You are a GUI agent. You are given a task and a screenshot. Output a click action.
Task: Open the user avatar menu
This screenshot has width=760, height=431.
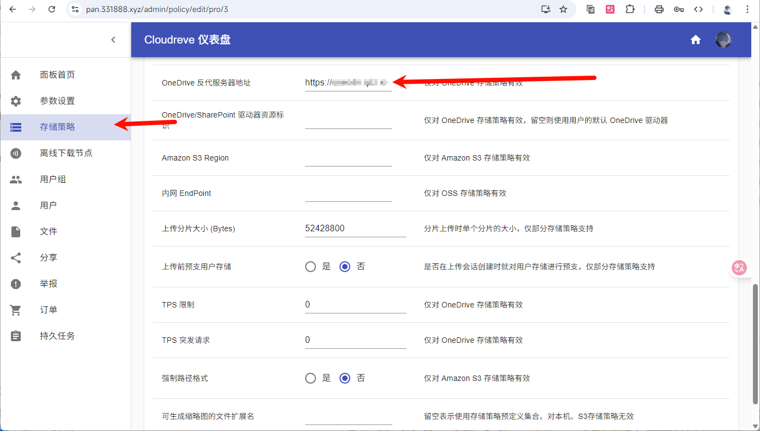pos(723,40)
